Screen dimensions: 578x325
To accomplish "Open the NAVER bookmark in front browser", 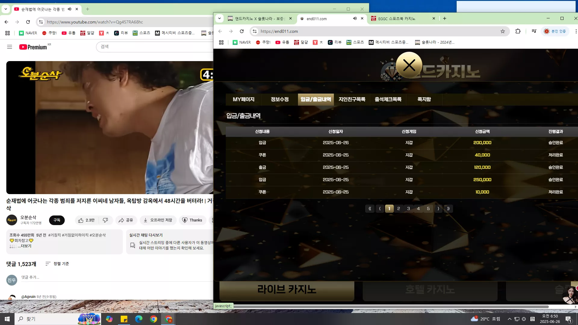I will pos(242,42).
